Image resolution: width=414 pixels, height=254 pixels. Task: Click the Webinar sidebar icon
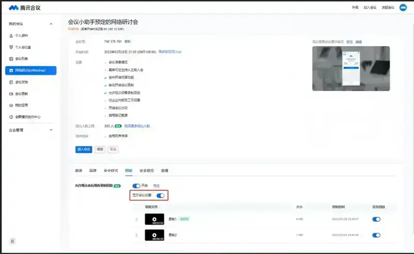(11, 70)
